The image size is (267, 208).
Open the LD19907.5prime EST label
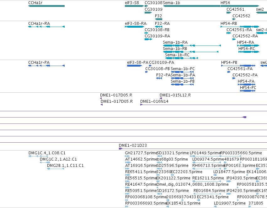[x=230, y=203]
